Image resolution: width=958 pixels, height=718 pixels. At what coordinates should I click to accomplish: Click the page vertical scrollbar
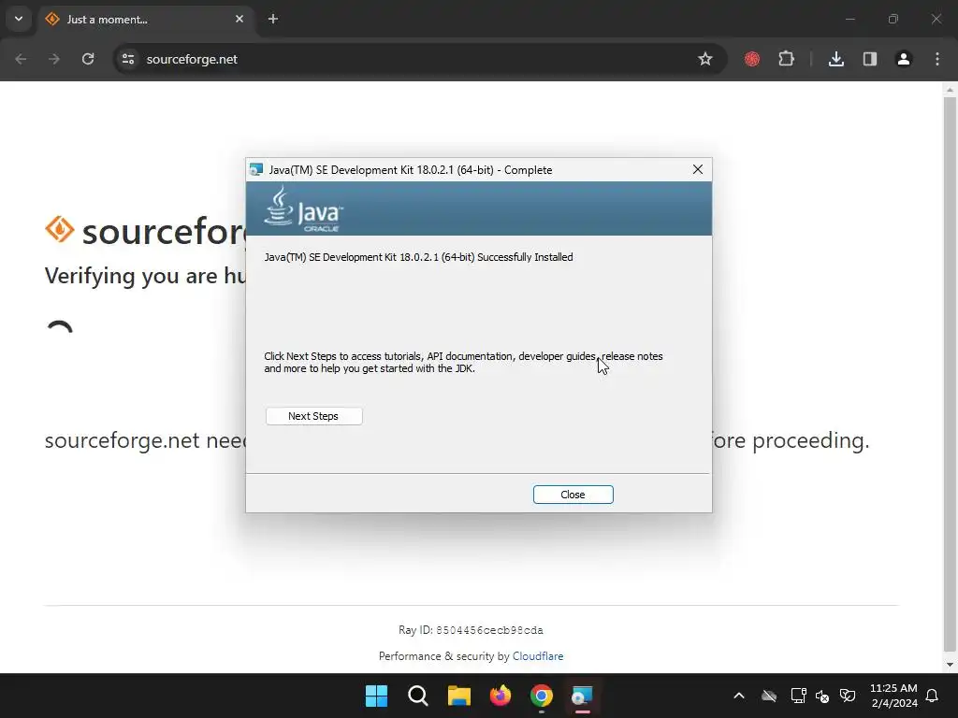pos(950,374)
